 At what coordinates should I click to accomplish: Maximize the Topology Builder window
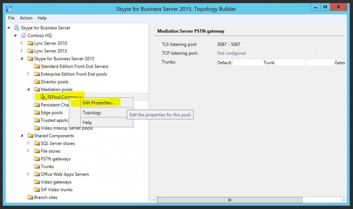(325, 7)
